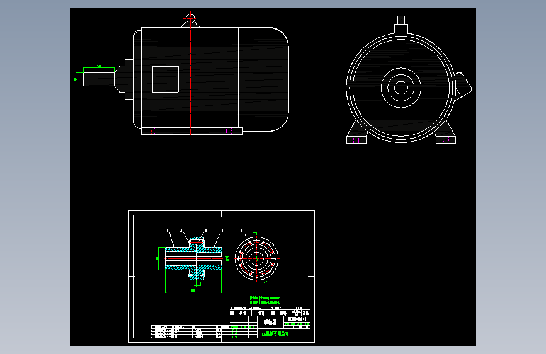Pick part balloon number 1 on coupling drawing
The image size is (546, 354).
click(x=167, y=231)
